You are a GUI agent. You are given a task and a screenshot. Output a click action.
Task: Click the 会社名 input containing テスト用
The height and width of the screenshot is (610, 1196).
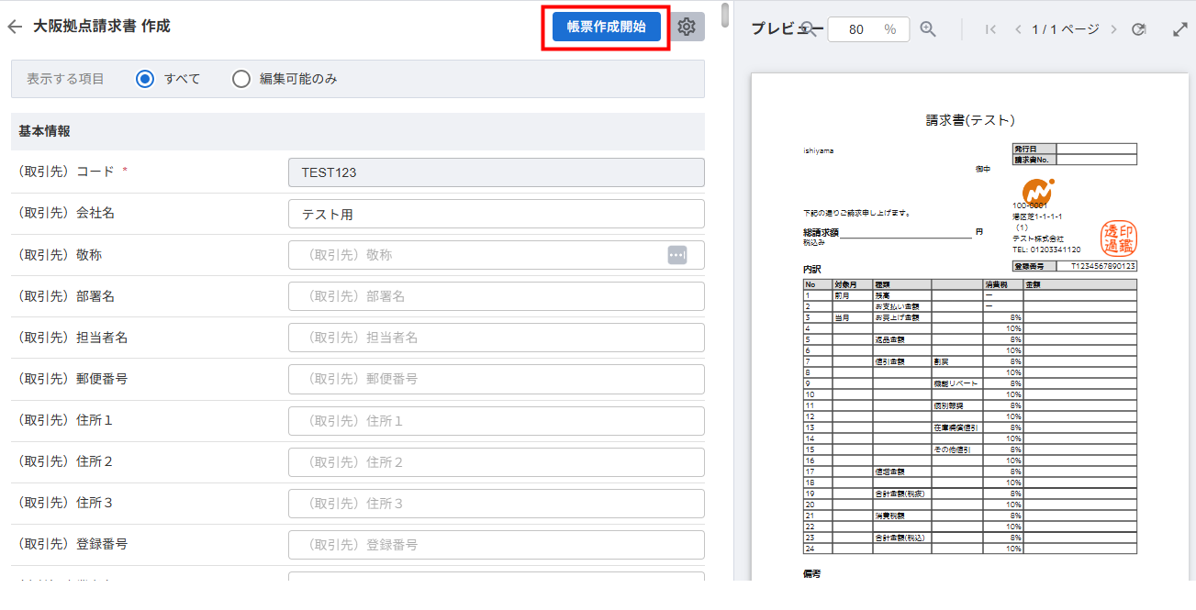(x=496, y=214)
